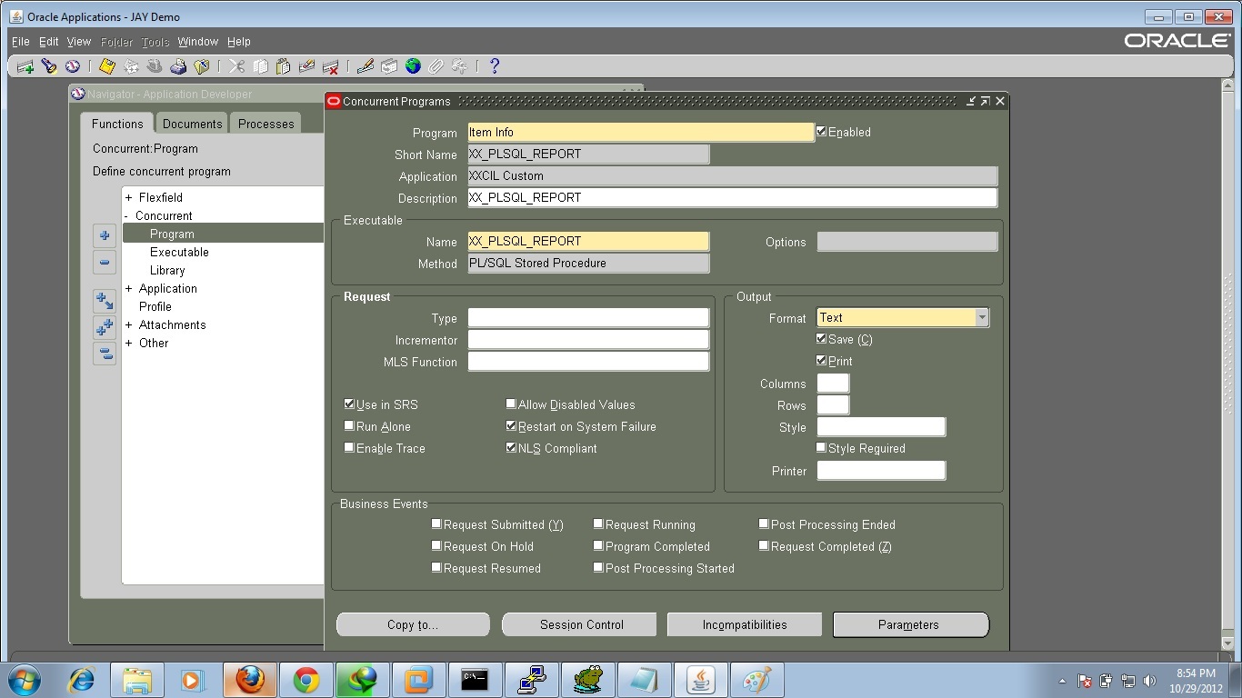Click the Clear Record eraser icon

click(x=307, y=66)
